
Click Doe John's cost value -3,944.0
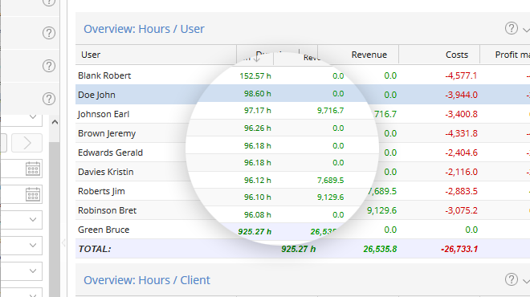click(461, 95)
